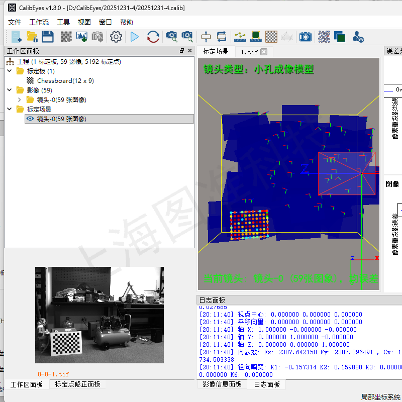Switch to 标定点修正面板 tab
The height and width of the screenshot is (402, 402).
coord(77,384)
